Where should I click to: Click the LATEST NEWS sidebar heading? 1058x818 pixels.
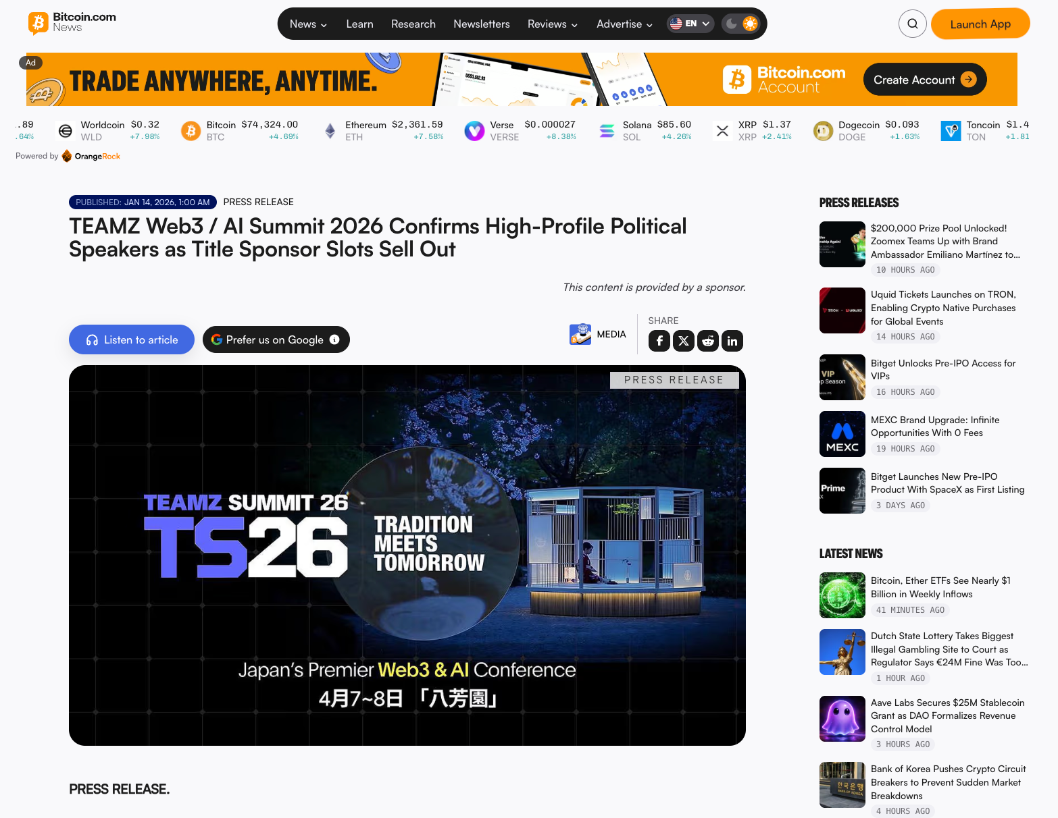pyautogui.click(x=851, y=553)
